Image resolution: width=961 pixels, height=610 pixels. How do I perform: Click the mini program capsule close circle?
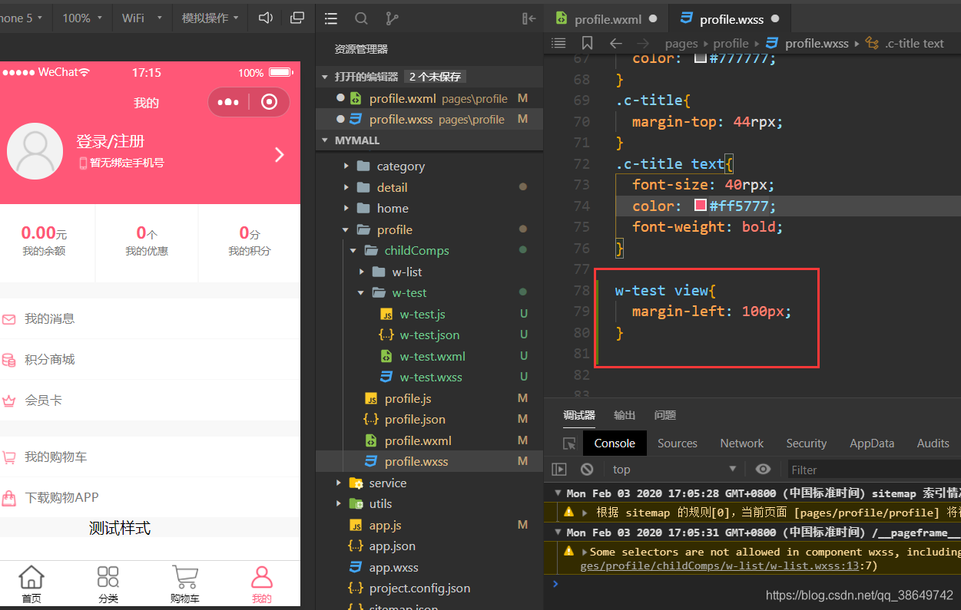coord(269,102)
